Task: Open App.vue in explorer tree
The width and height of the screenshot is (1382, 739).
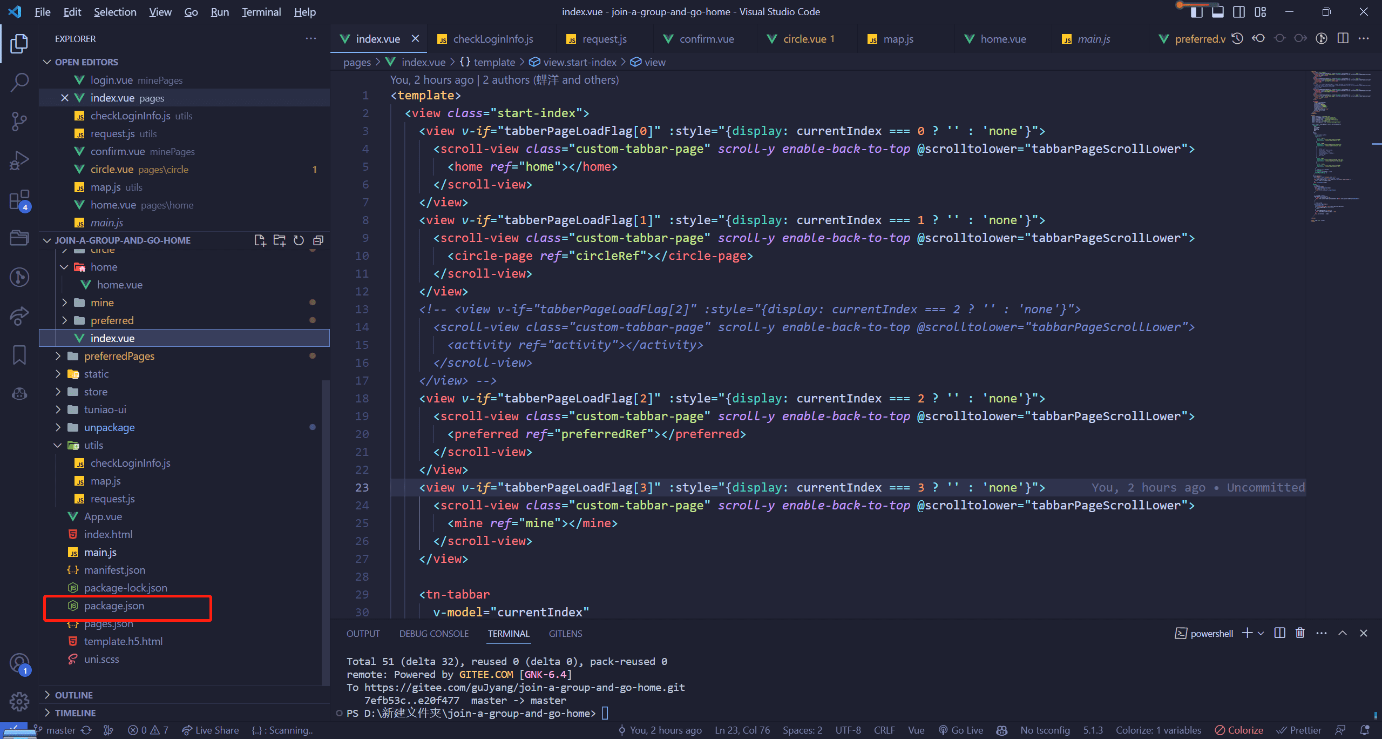Action: tap(184, 516)
